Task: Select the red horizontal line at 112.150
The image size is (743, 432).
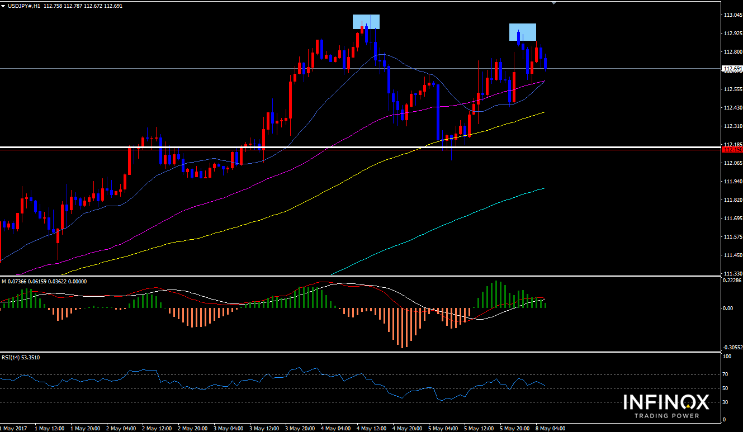Action: [360, 150]
